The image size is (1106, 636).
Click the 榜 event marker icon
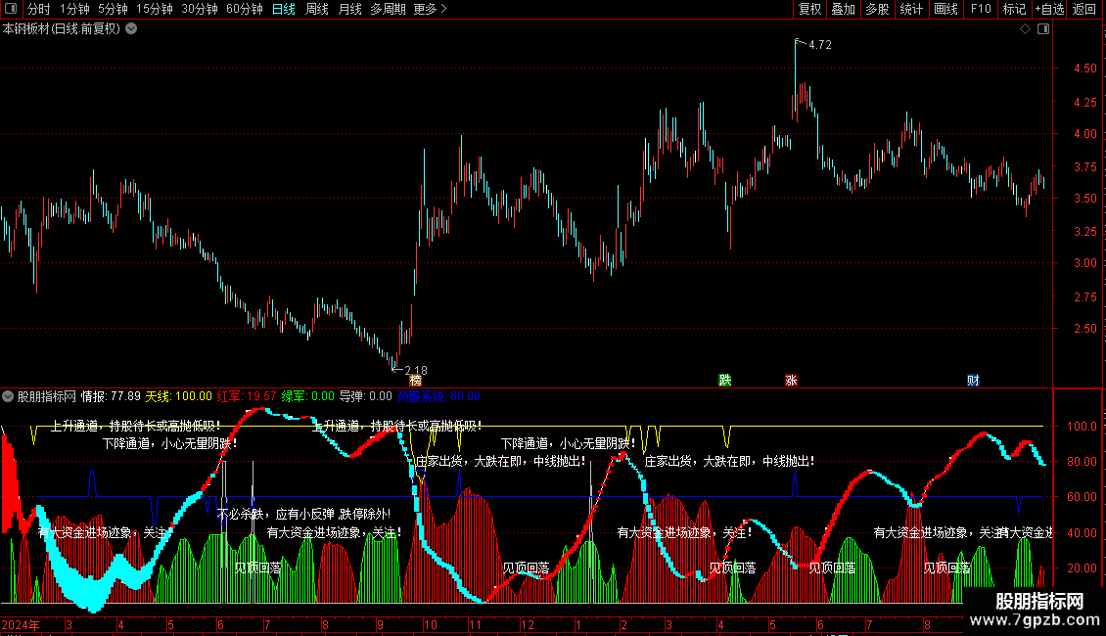(x=415, y=380)
